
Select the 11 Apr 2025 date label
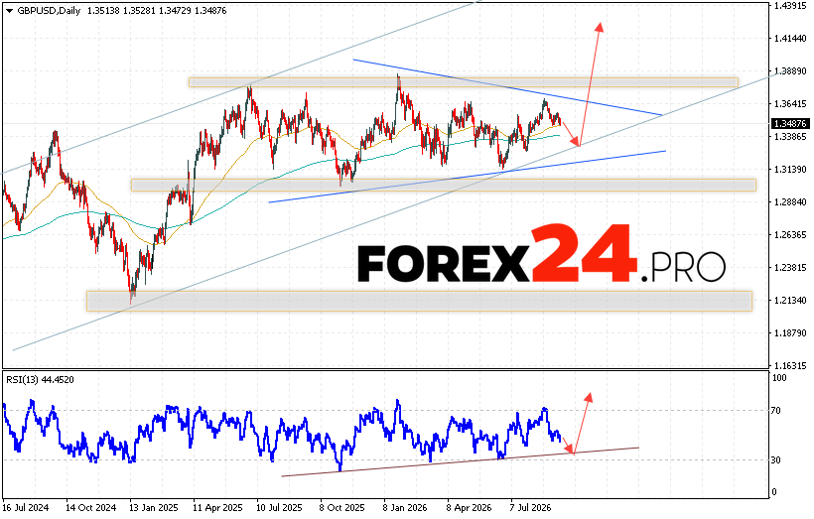(x=217, y=507)
